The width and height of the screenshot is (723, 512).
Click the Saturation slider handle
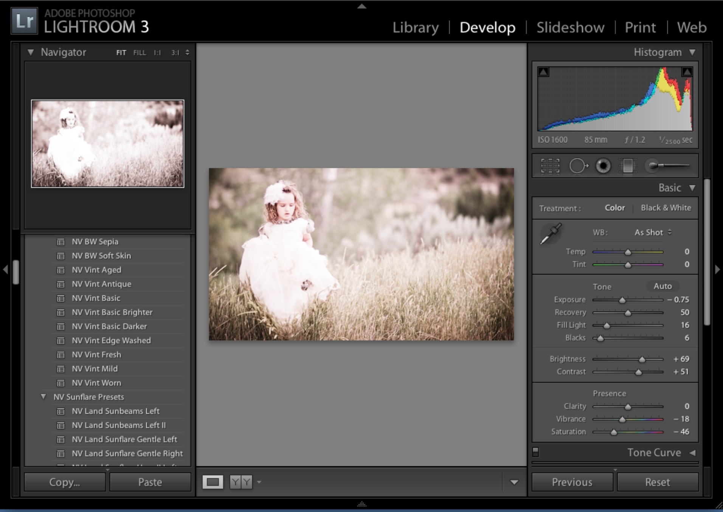[614, 432]
